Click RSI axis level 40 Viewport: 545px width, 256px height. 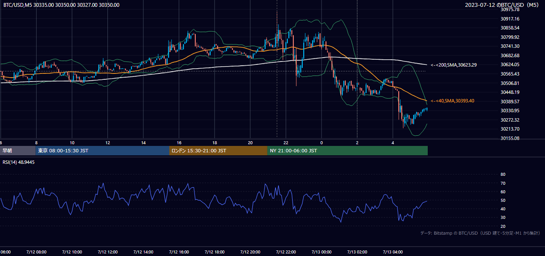point(503,209)
